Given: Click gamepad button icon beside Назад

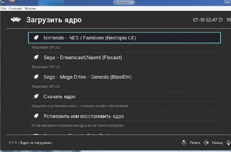Looking at the screenshot, I should point(206,143).
